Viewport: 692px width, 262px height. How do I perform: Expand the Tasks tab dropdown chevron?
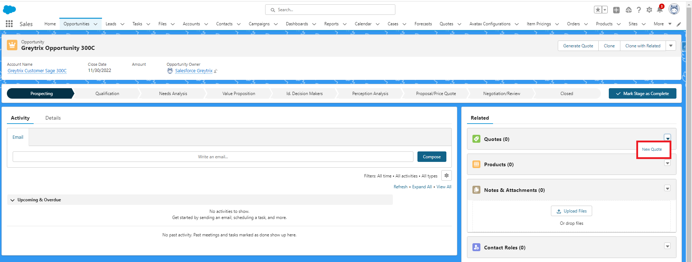[x=148, y=24]
